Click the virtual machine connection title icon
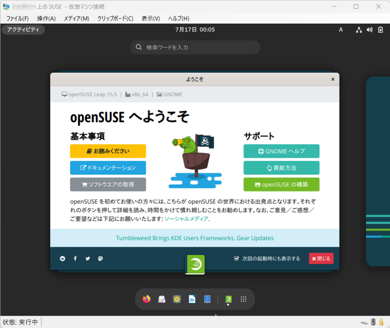Screen dimensions: 390x328 6,6
